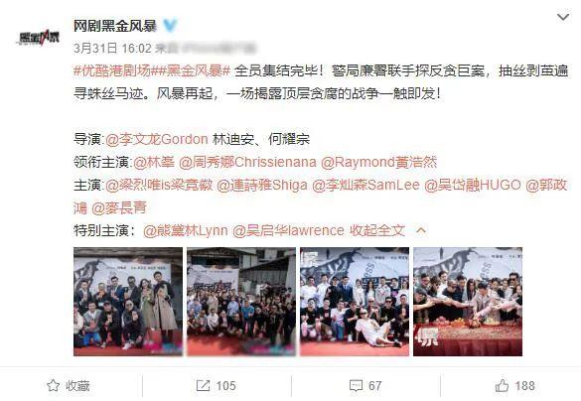Screen dimensions: 581x401
Task: Collapse full text via 收起全文
Action: (x=377, y=230)
